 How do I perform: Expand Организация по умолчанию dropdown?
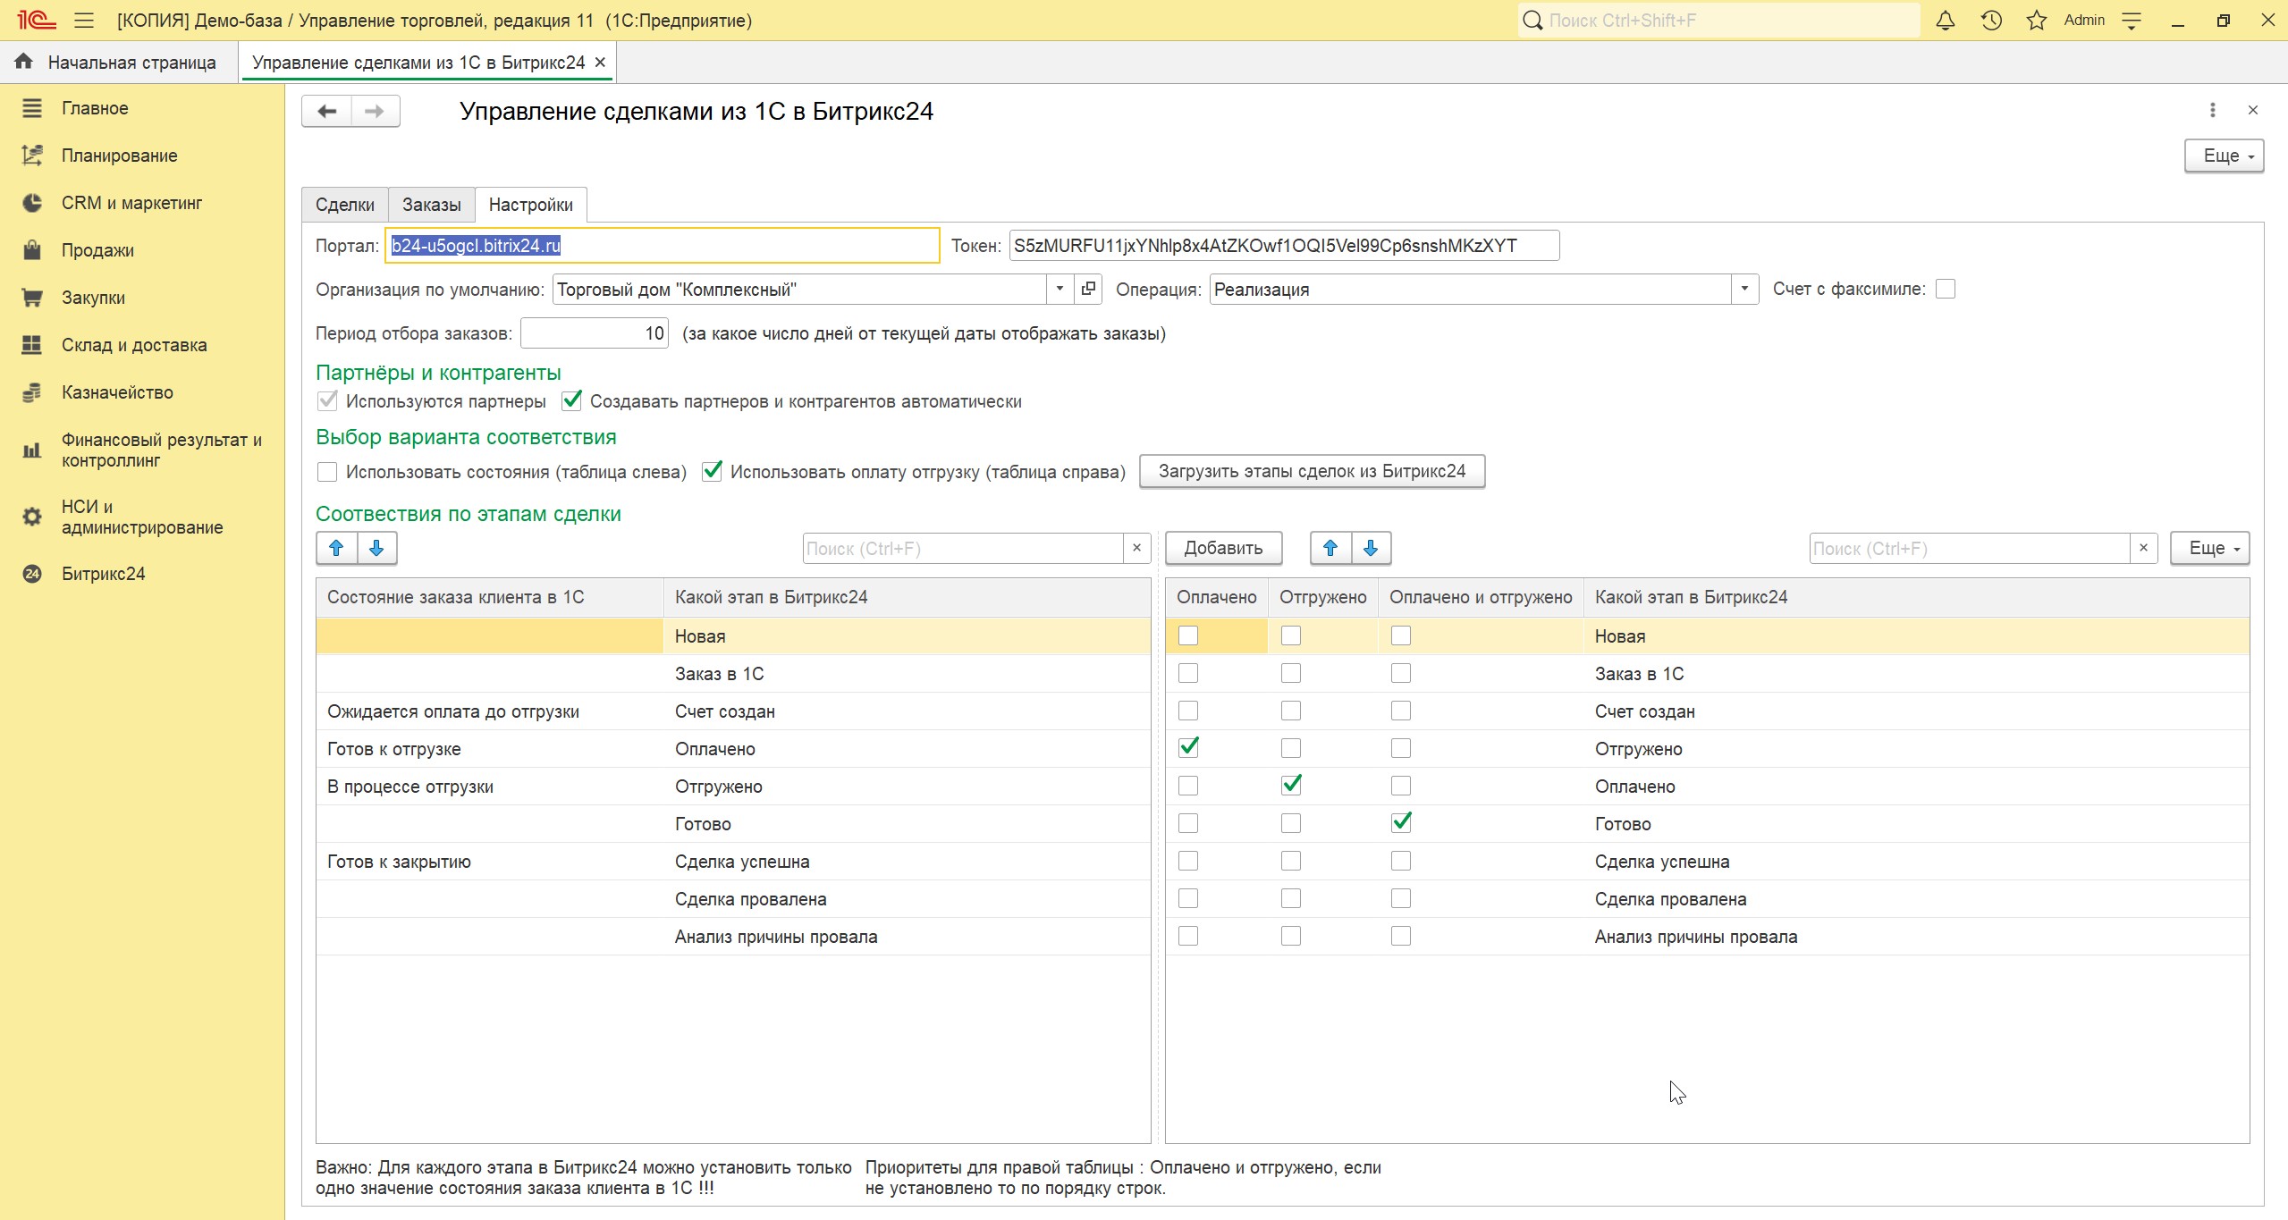pyautogui.click(x=1060, y=289)
